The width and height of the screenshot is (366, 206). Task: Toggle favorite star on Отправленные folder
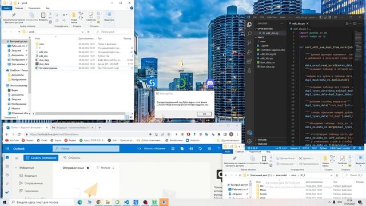[87, 168]
